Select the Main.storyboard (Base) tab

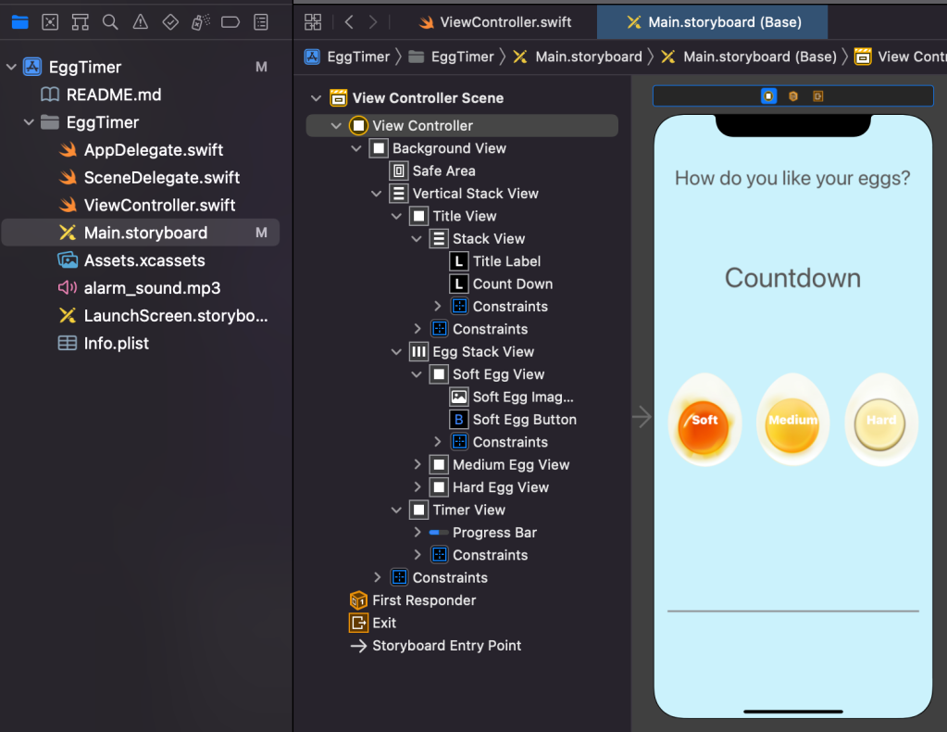[x=713, y=21]
